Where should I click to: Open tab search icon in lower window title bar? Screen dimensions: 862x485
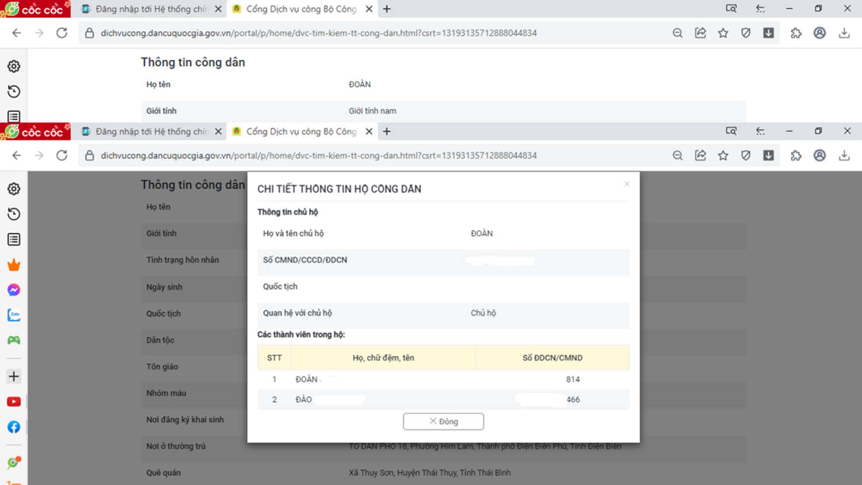[x=731, y=131]
